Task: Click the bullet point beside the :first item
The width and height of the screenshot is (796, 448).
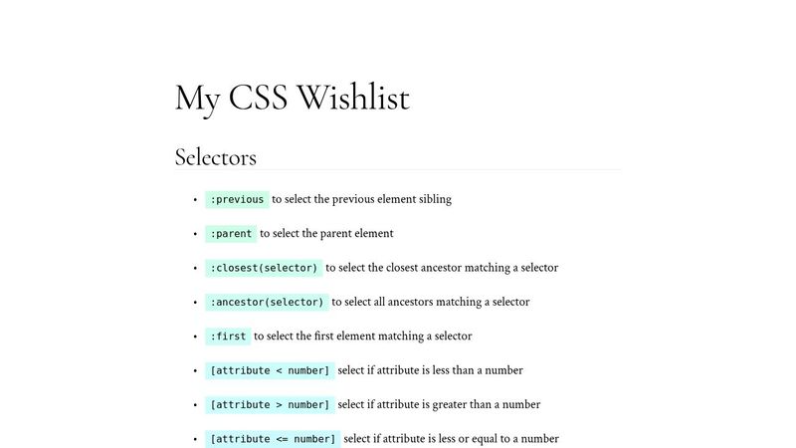Action: (x=195, y=337)
